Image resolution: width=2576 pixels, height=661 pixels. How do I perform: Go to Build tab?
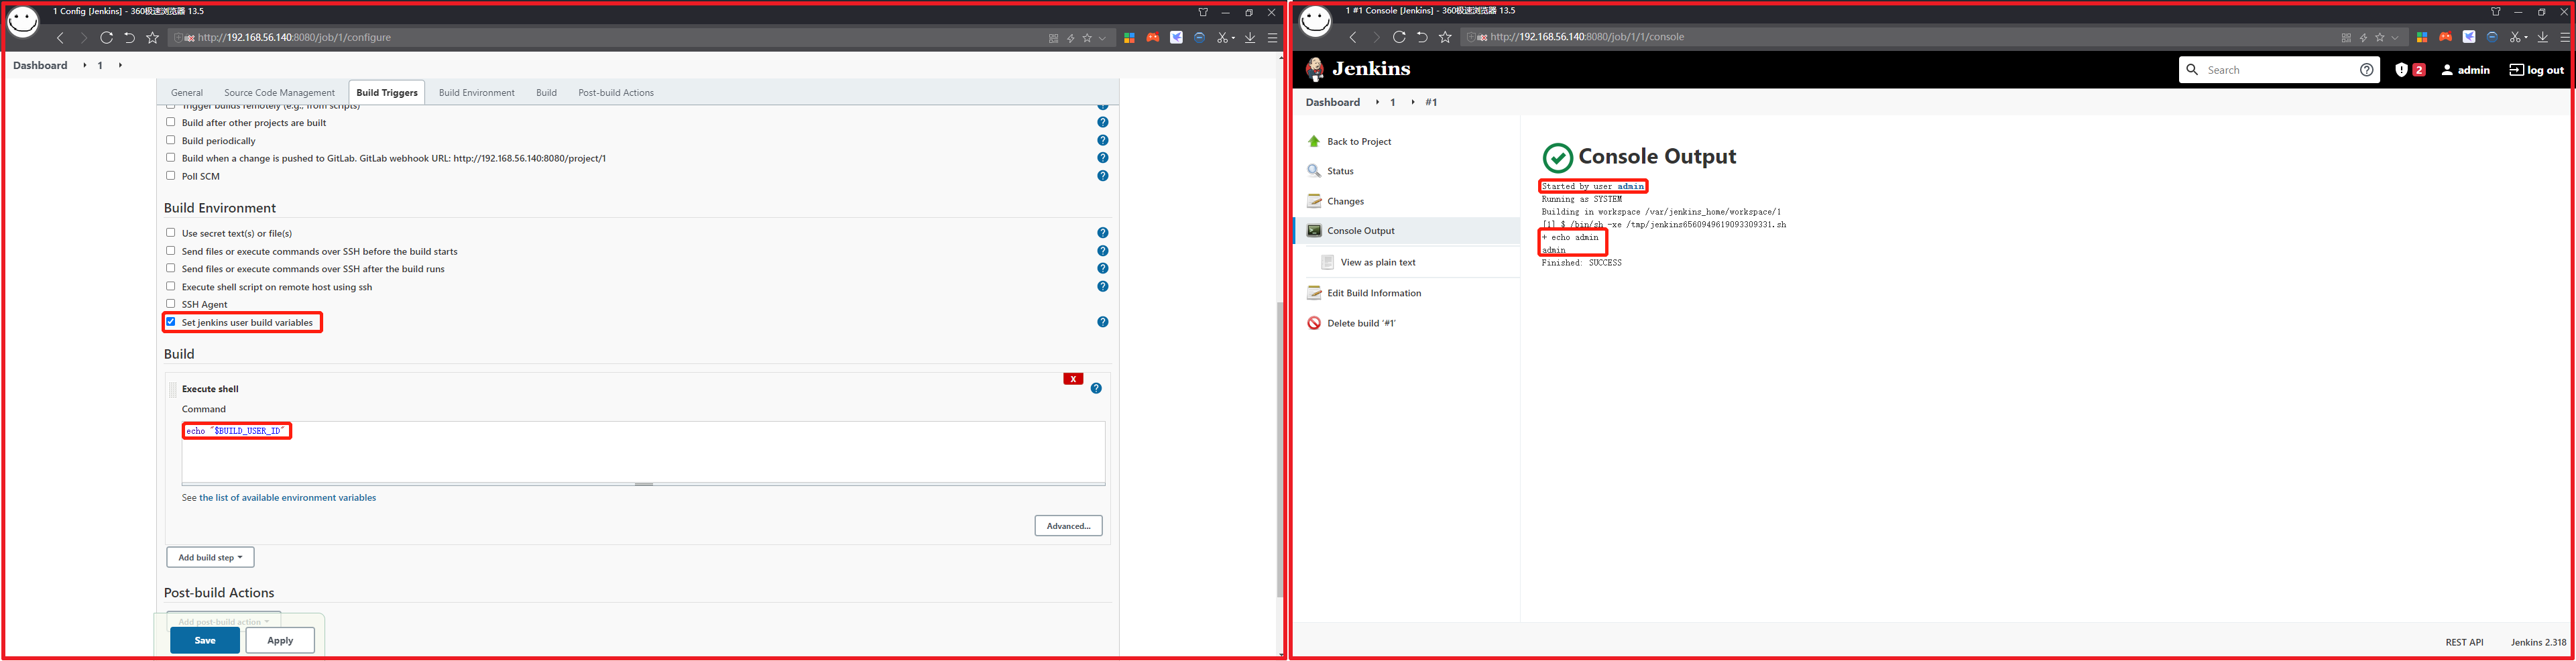coord(546,93)
